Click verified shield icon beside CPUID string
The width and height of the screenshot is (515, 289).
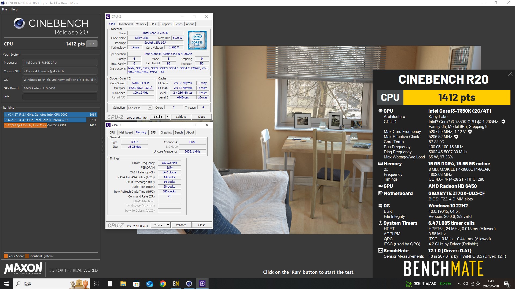click(x=503, y=121)
